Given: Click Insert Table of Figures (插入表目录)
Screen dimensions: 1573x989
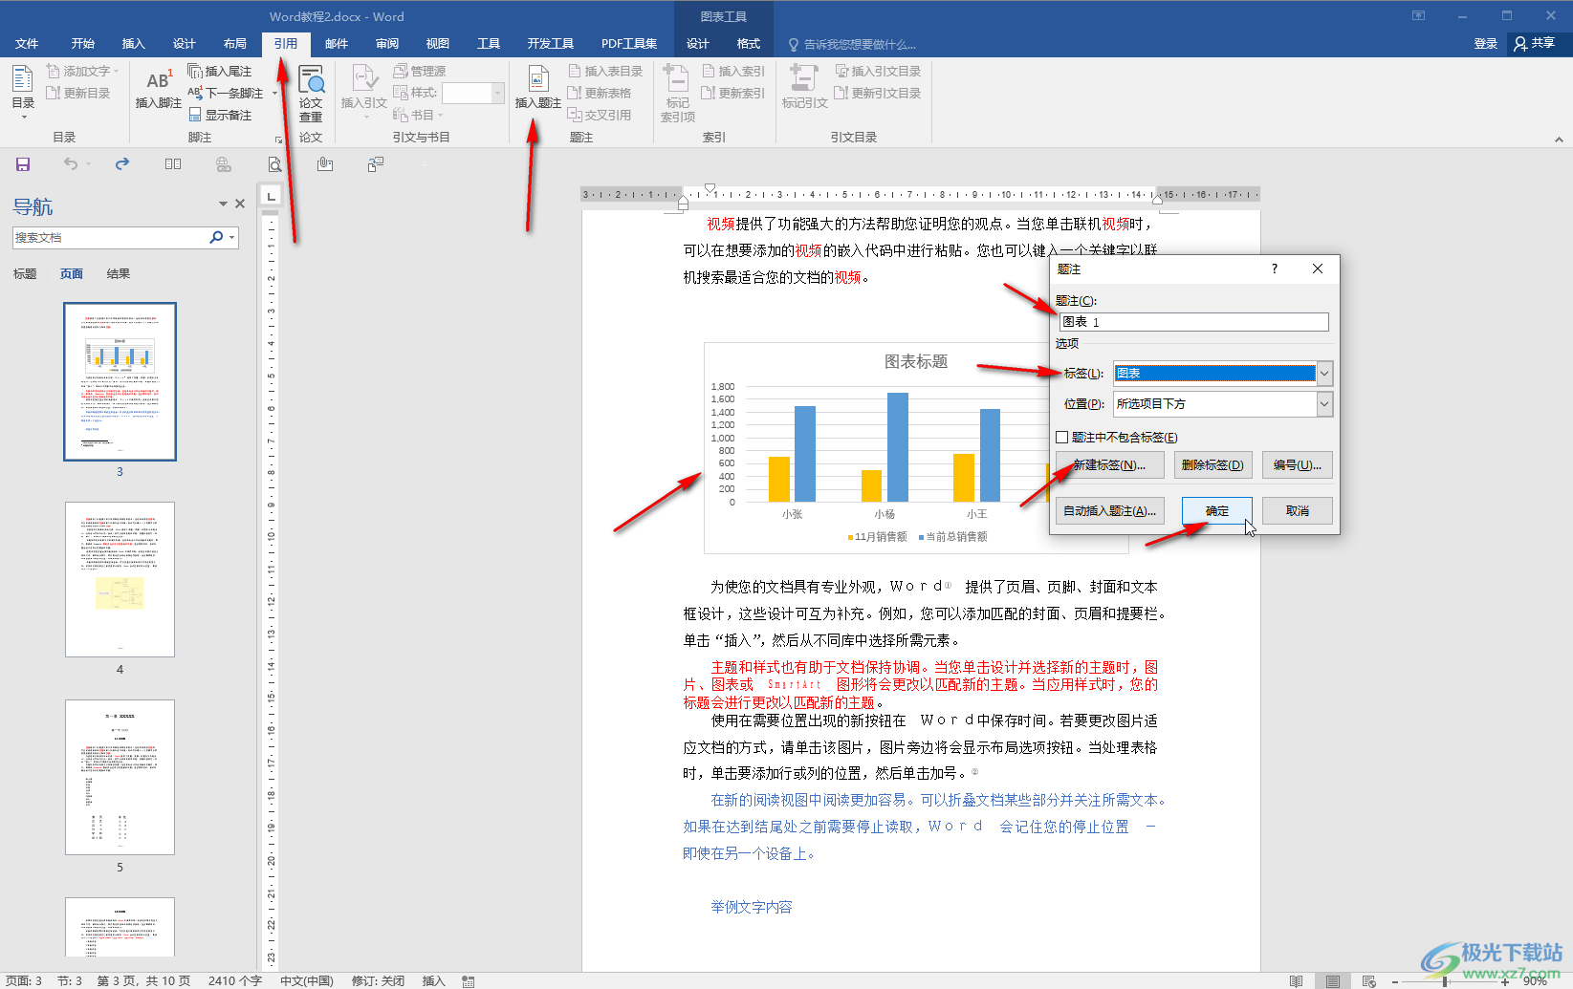Looking at the screenshot, I should tap(605, 71).
